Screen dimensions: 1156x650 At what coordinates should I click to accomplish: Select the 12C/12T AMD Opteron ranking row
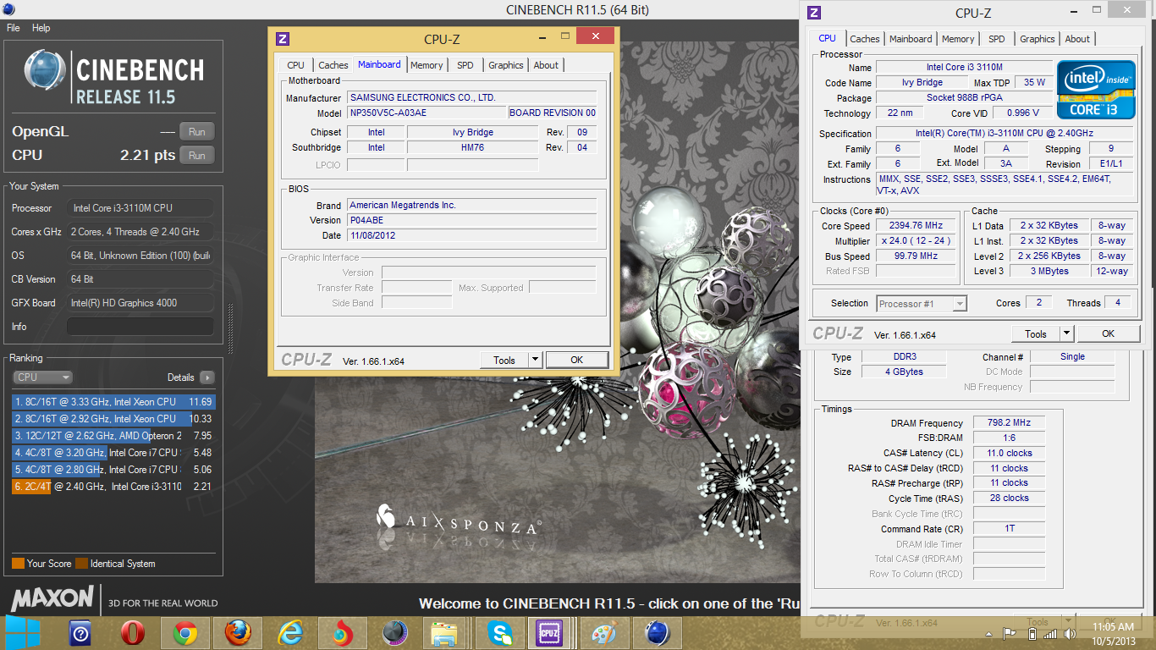point(113,436)
